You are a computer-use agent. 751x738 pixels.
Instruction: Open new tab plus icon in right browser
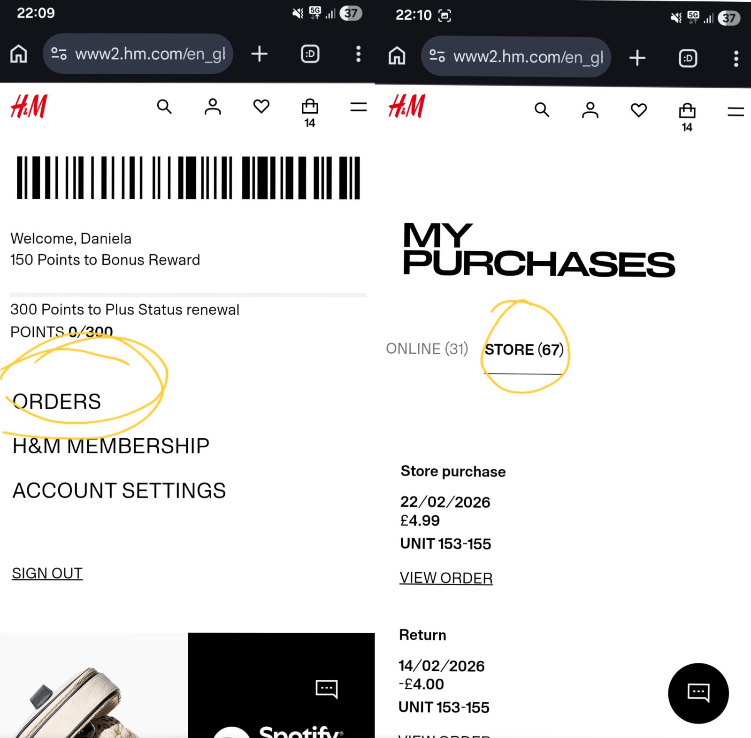coord(637,58)
